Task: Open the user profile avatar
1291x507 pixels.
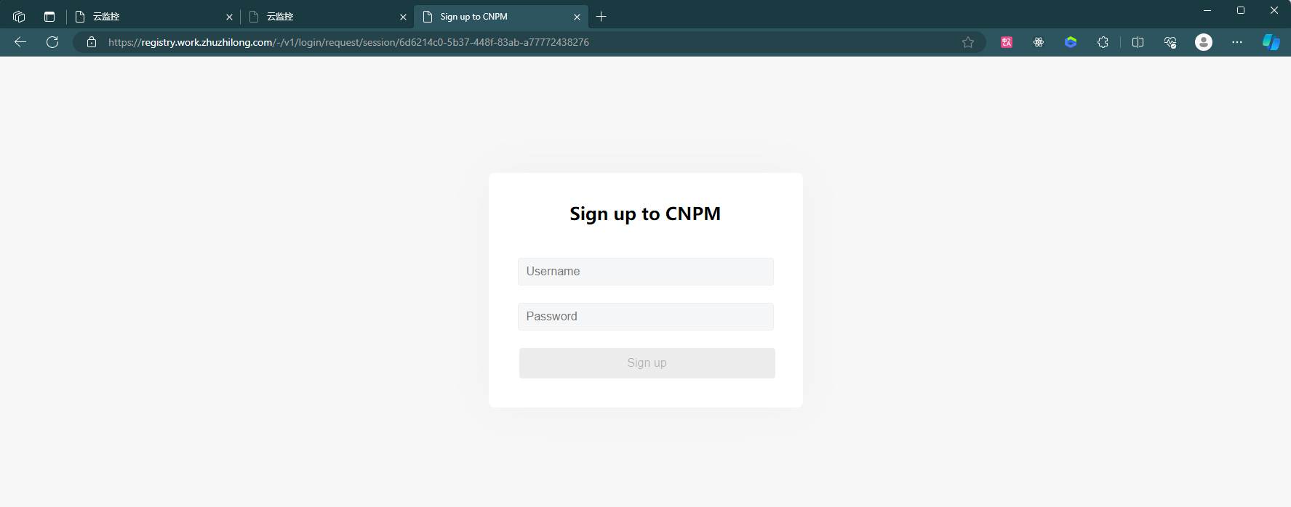Action: tap(1204, 42)
